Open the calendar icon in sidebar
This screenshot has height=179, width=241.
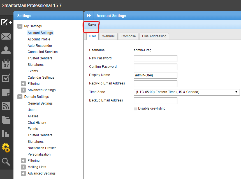pyautogui.click(x=6, y=64)
